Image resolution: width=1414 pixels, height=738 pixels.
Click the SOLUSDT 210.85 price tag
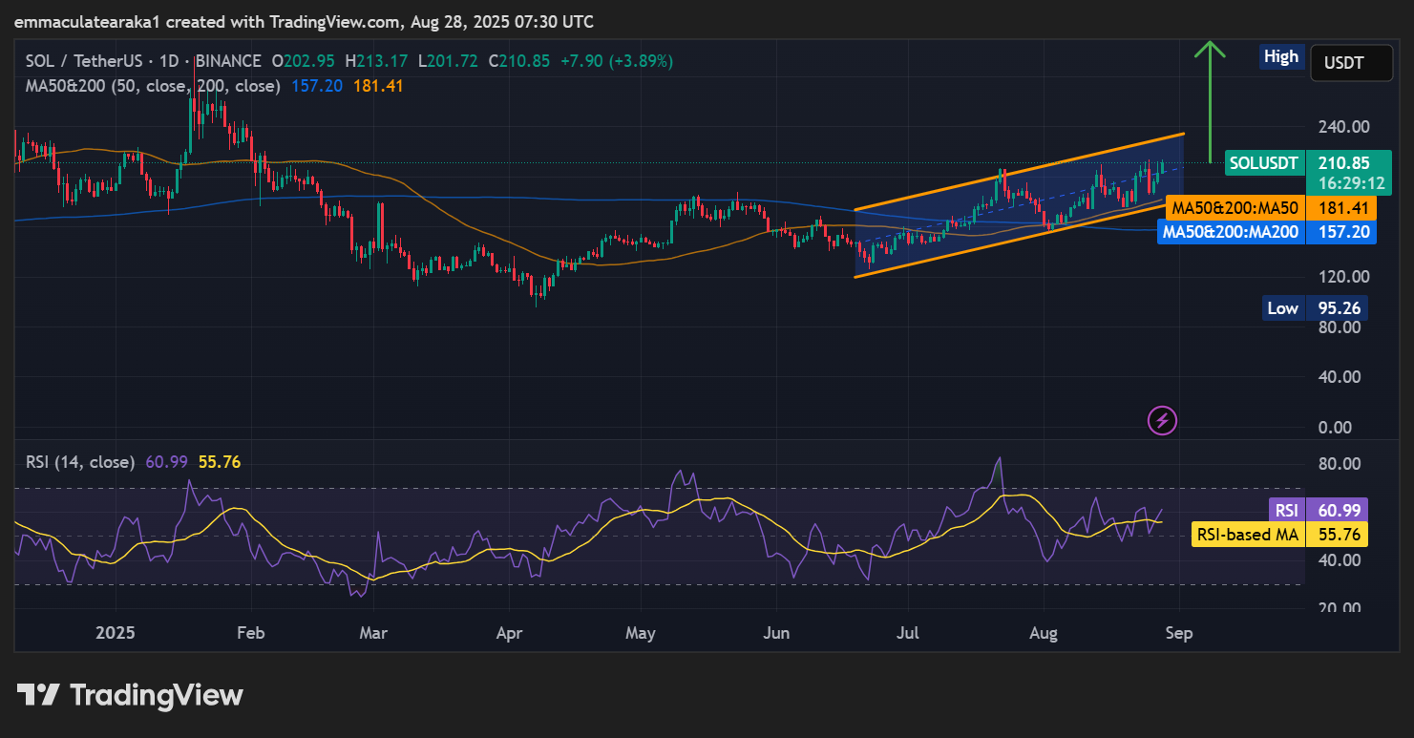pyautogui.click(x=1308, y=163)
